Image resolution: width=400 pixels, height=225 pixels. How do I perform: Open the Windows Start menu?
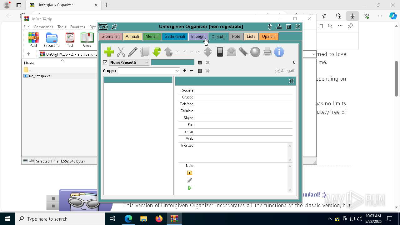7,219
